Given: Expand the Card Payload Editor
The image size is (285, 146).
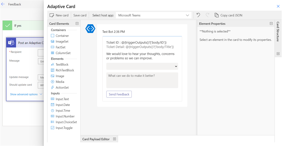Looking at the screenshot, I should 115,139.
